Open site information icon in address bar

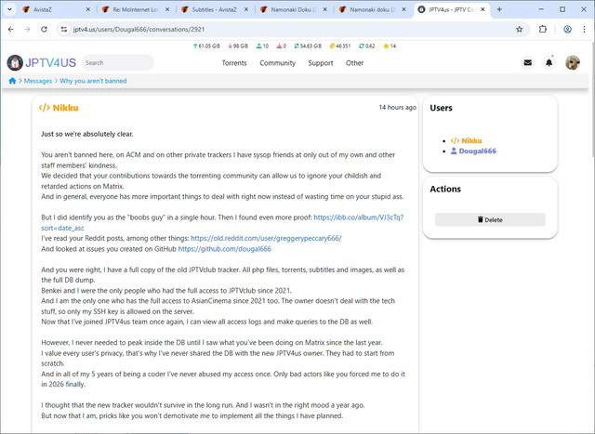[64, 29]
